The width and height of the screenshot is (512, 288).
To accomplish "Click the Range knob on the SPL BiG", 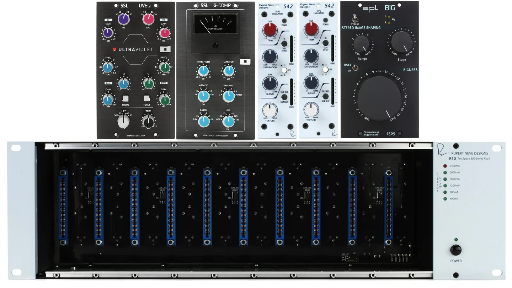I will tap(362, 45).
